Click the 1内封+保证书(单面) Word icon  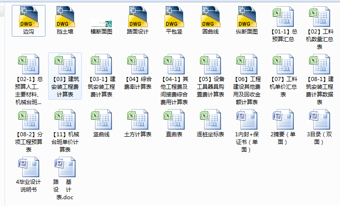click(247, 120)
